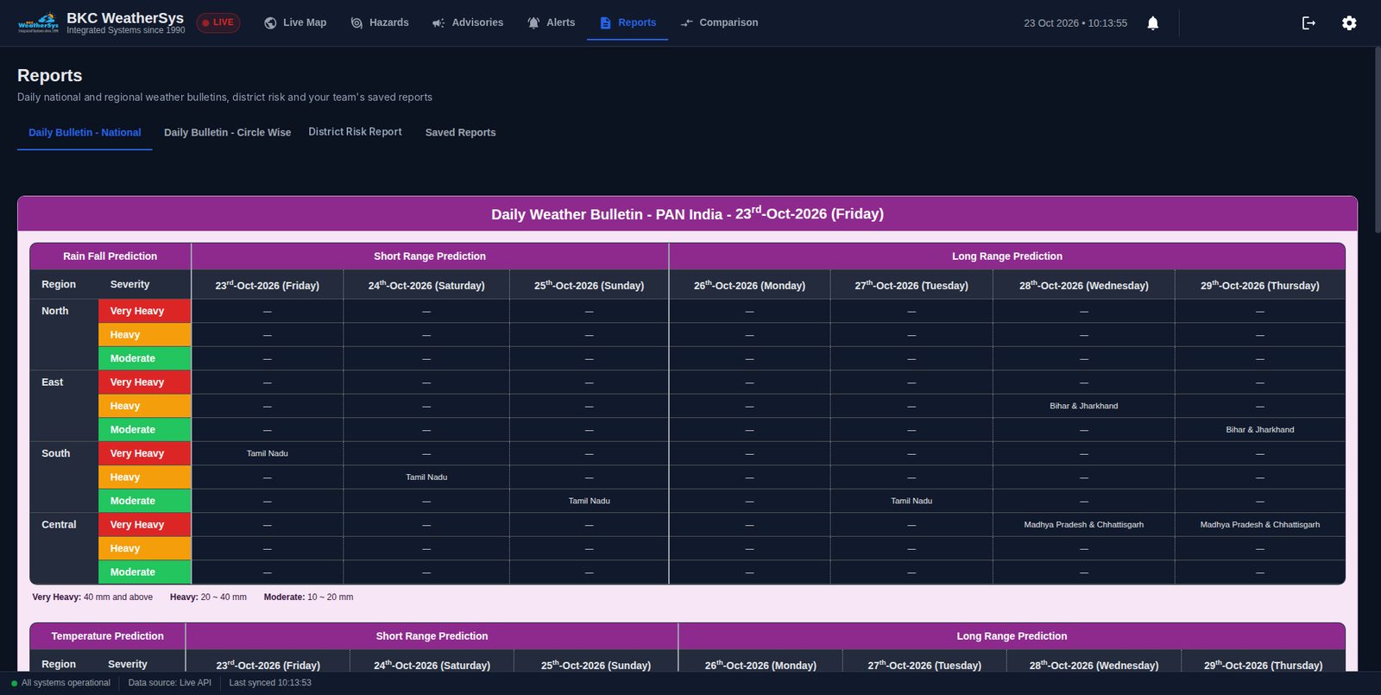Click Madhya Pradesh & Chhattisgarh under Wednesday

pos(1084,525)
